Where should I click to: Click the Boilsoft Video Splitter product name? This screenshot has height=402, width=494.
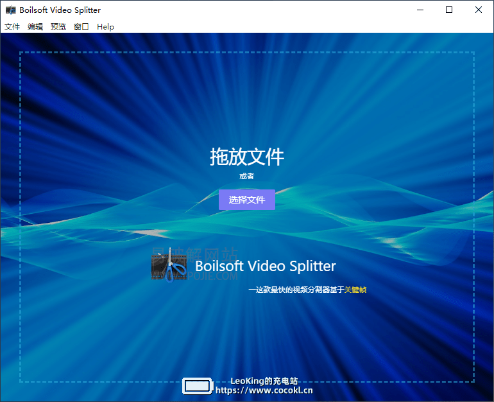(x=265, y=266)
